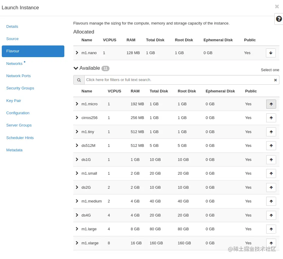The image size is (283, 259).
Task: Sort Available table by VCPUS header
Action: (x=115, y=91)
